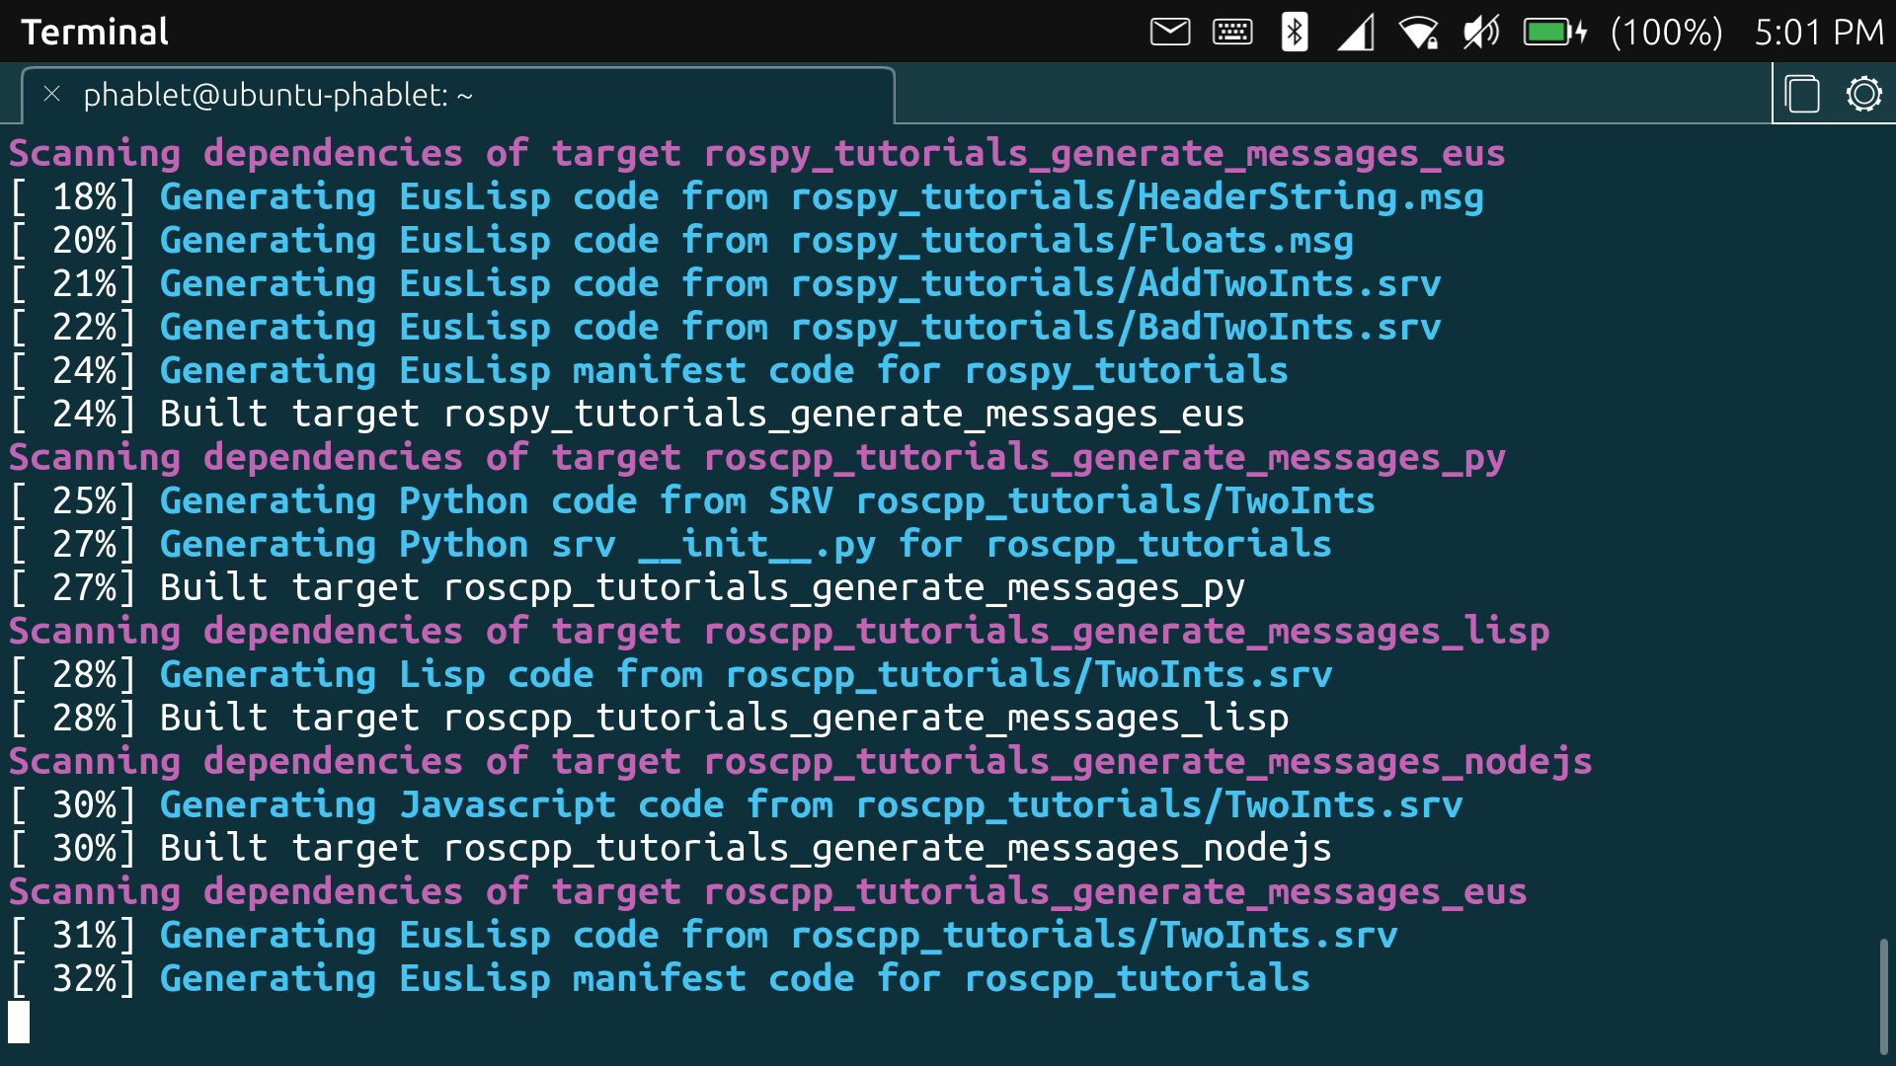Click the 100% battery percentage text

pyautogui.click(x=1666, y=33)
